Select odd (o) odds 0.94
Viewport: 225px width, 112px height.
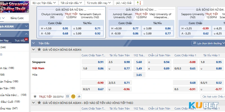(159, 62)
